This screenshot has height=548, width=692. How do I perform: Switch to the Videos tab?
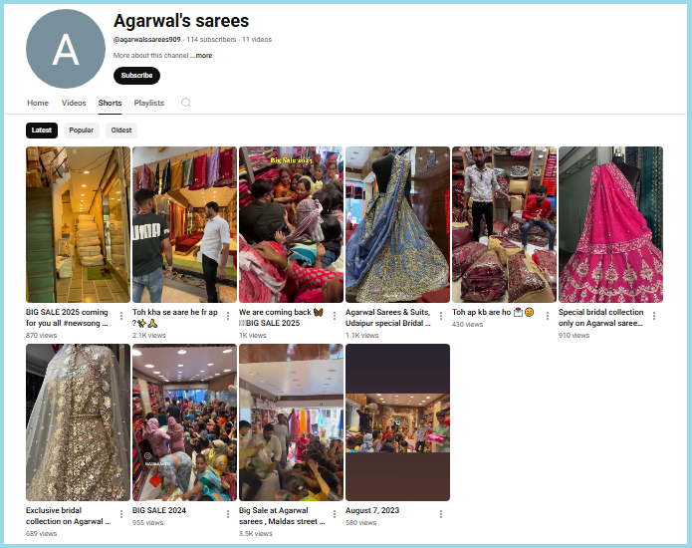(x=74, y=103)
